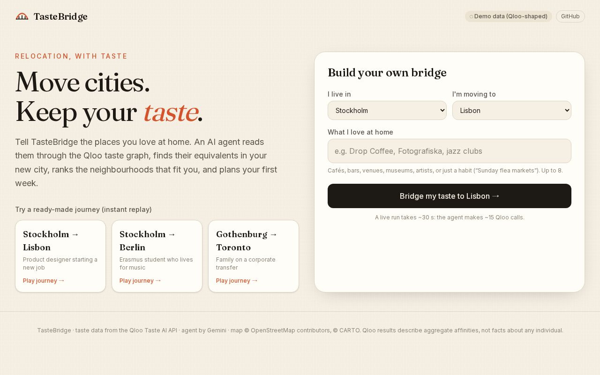This screenshot has height=375, width=600.
Task: Click the TasteBridge bridge logo icon
Action: tap(22, 16)
